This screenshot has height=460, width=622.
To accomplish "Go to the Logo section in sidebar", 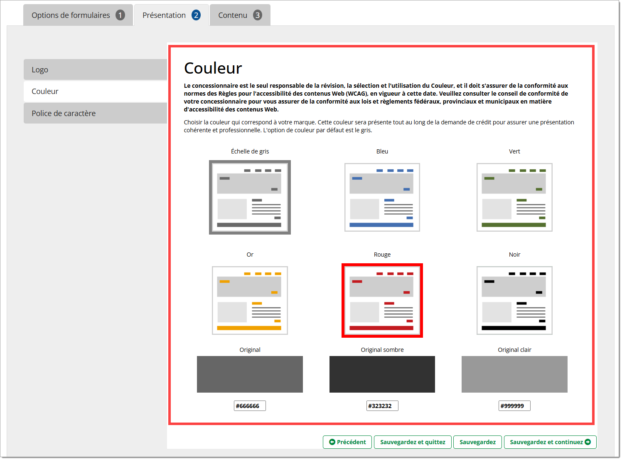I will (x=95, y=70).
